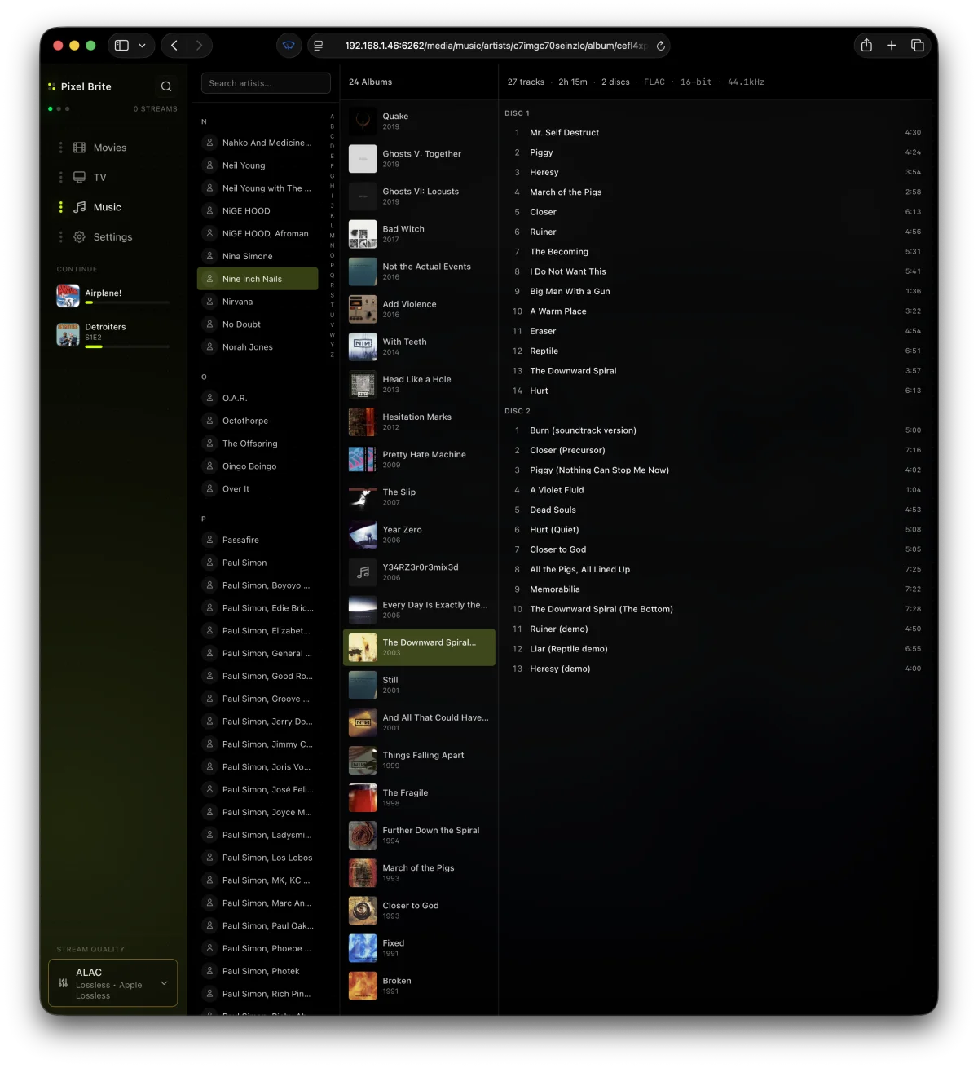Play track Burn (soundtrack version)
This screenshot has width=978, height=1068.
point(716,430)
